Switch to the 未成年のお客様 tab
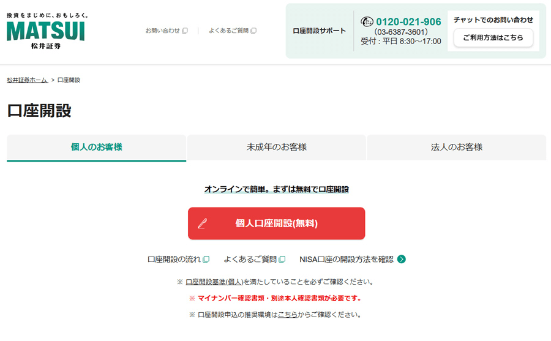 pos(277,148)
